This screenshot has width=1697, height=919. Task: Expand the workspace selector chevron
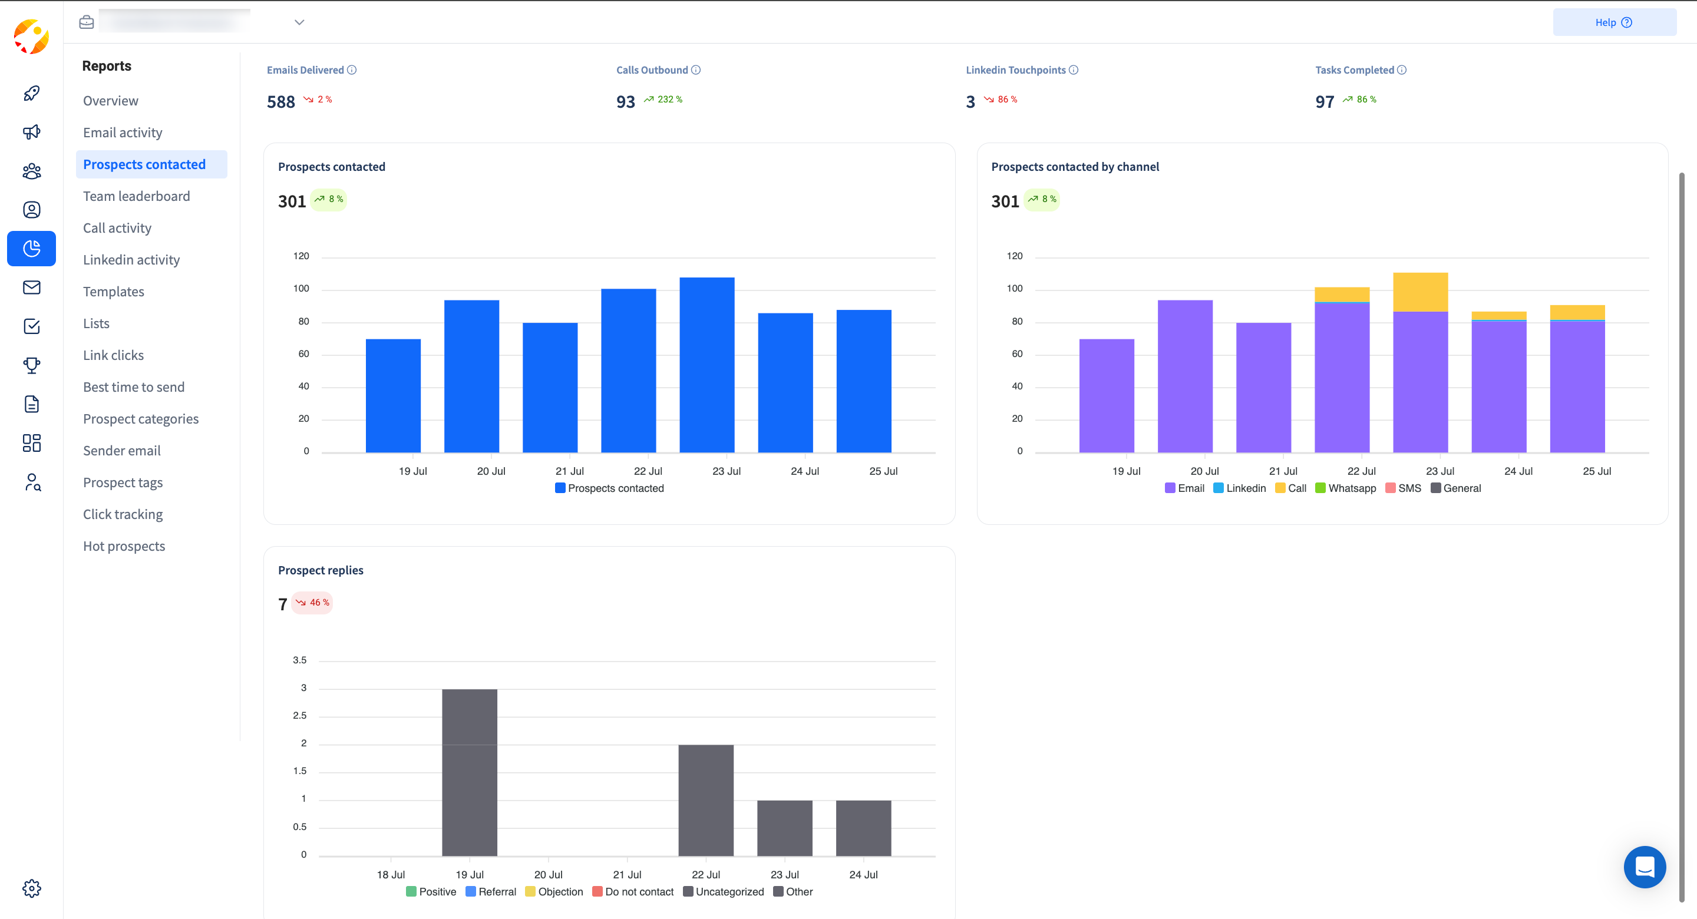[299, 22]
